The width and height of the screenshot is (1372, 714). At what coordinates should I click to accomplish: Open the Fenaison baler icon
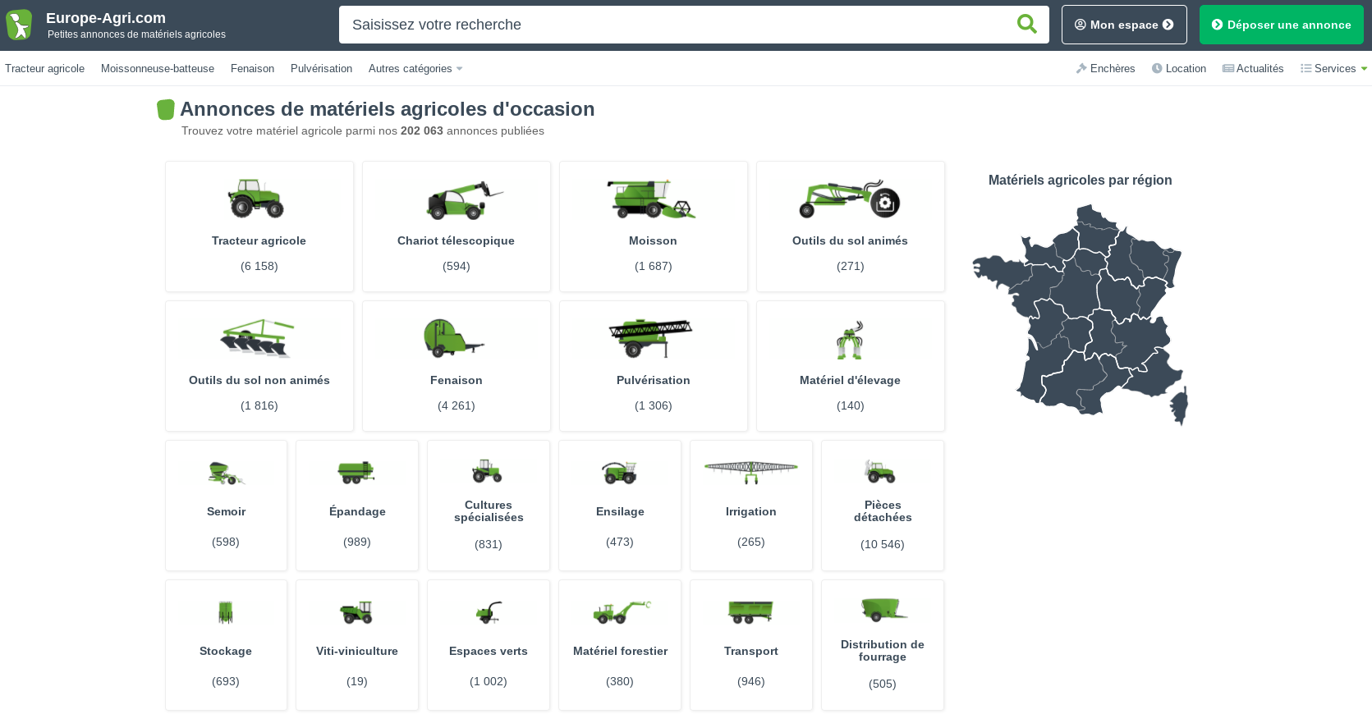pyautogui.click(x=453, y=338)
